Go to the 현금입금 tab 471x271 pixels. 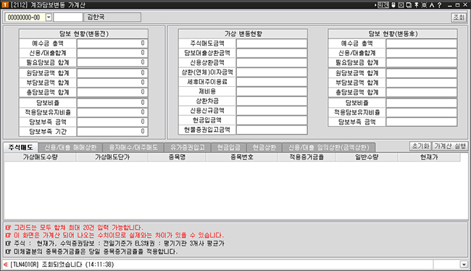pos(228,148)
